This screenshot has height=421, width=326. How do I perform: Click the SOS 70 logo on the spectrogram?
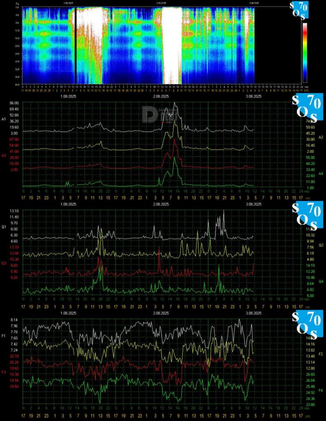pyautogui.click(x=304, y=10)
